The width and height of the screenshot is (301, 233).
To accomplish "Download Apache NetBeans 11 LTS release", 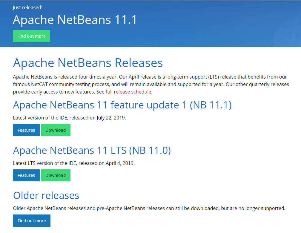I will pyautogui.click(x=56, y=175).
